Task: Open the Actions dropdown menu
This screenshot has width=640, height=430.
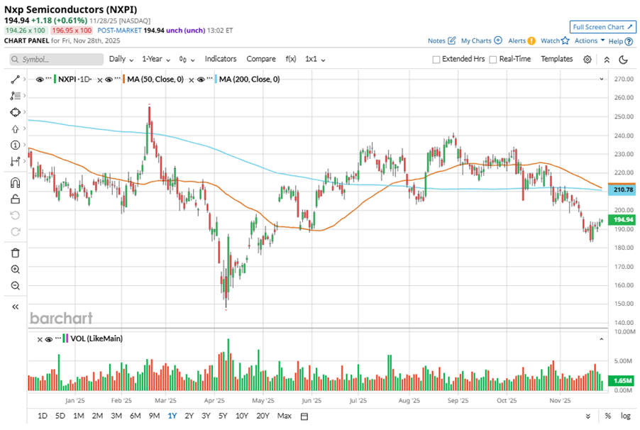Action: [x=590, y=40]
